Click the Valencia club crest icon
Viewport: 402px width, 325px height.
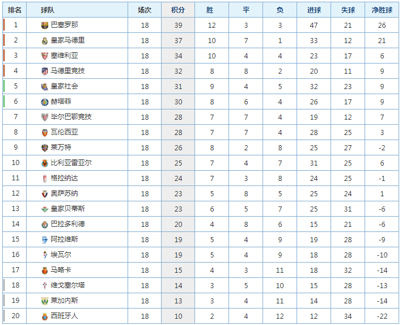[45, 132]
